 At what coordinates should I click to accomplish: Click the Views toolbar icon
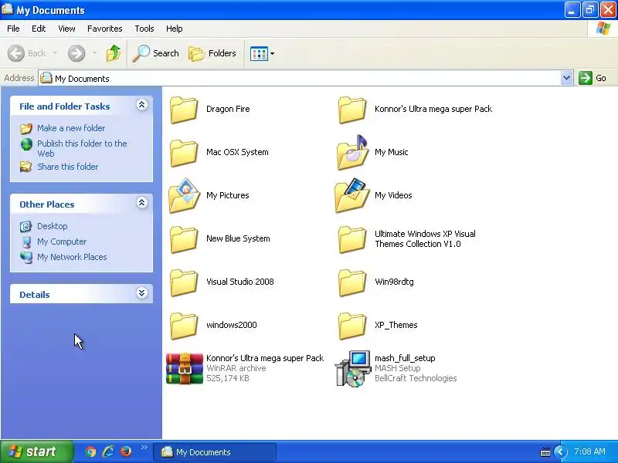(x=259, y=53)
